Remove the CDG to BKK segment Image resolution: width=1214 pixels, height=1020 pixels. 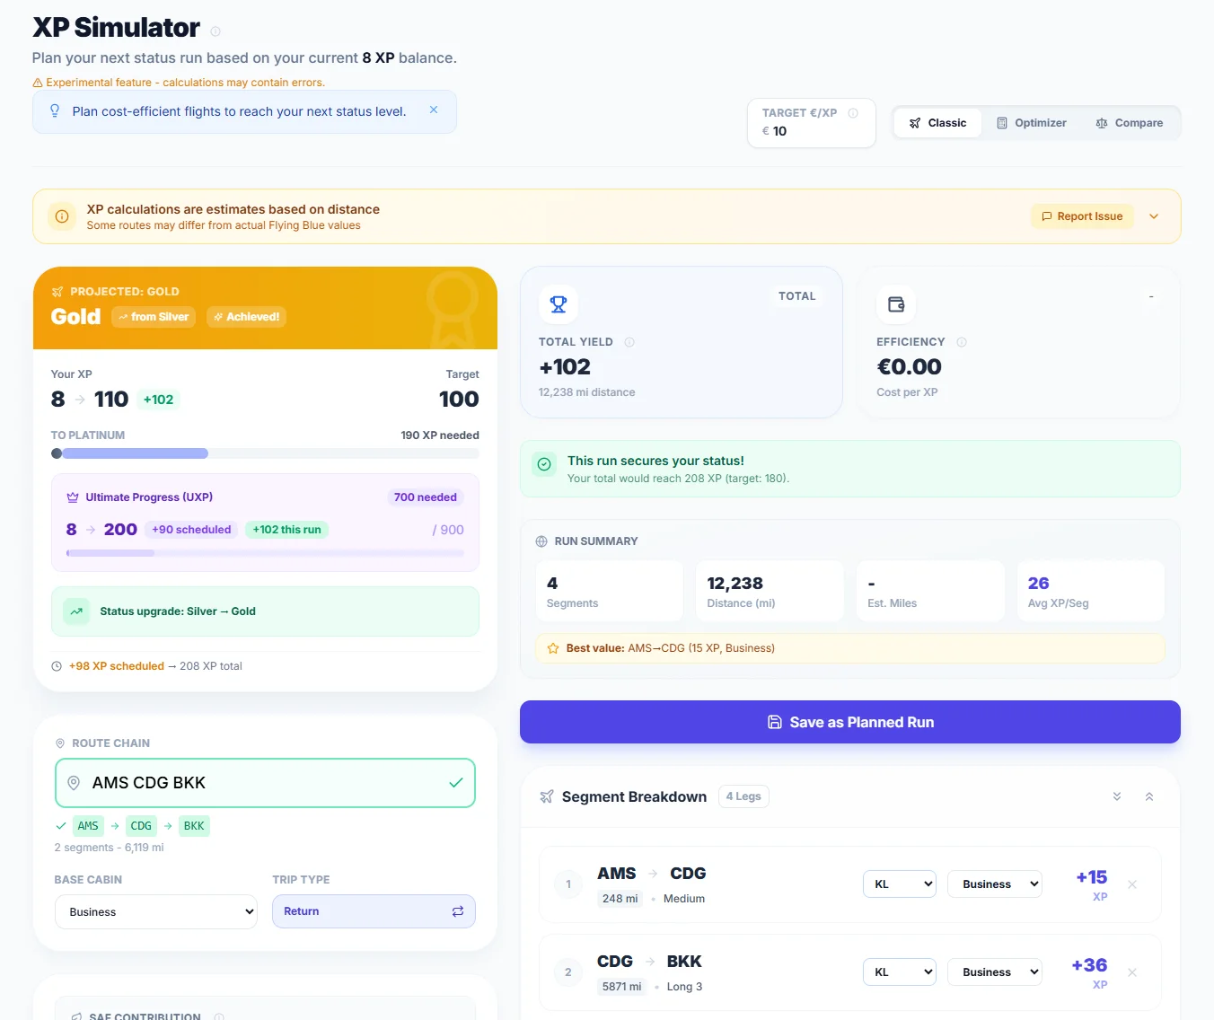[x=1132, y=972]
